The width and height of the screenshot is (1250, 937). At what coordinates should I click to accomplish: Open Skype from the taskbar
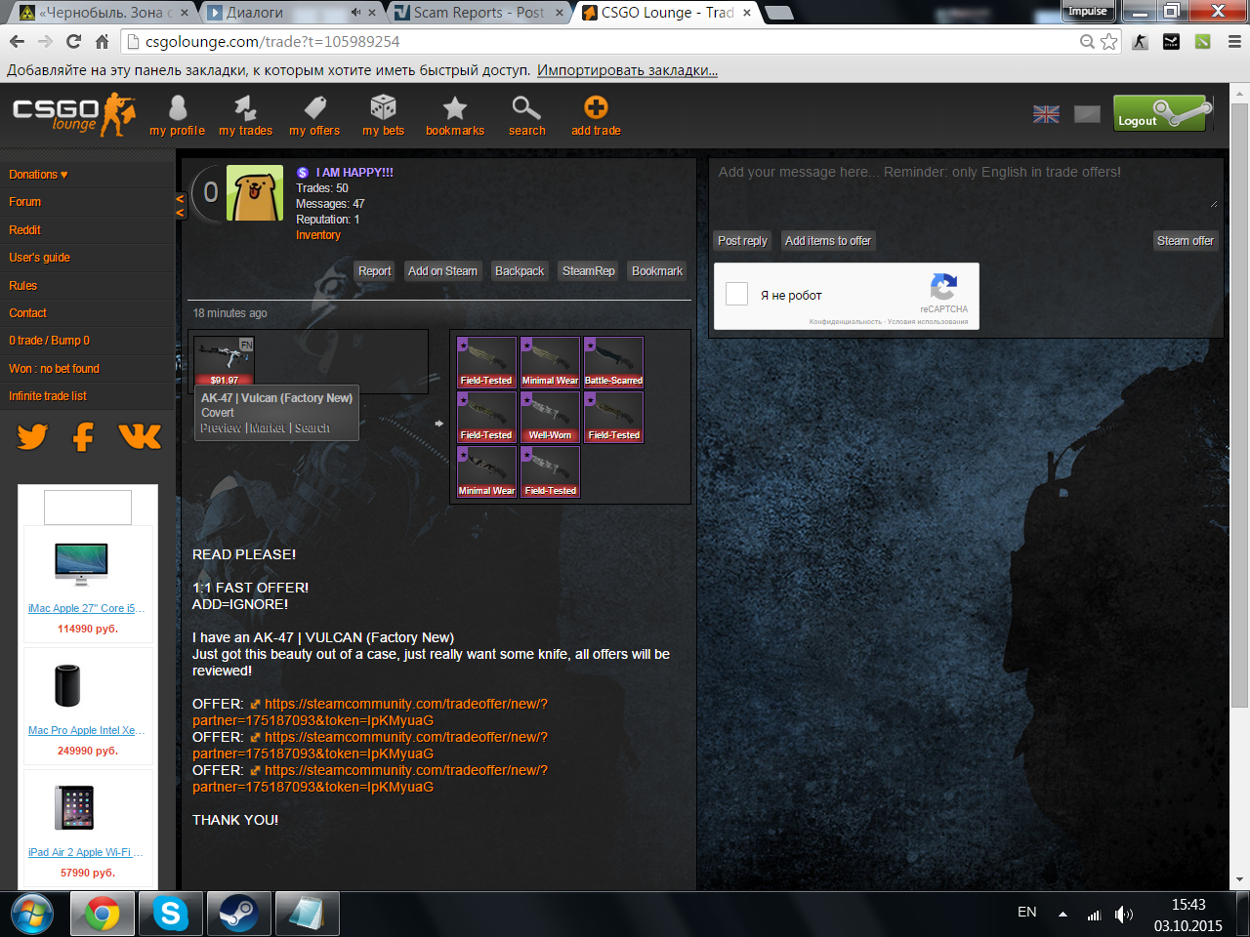170,915
